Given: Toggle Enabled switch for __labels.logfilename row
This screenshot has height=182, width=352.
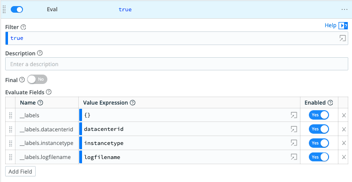Looking at the screenshot, I should pyautogui.click(x=319, y=157).
